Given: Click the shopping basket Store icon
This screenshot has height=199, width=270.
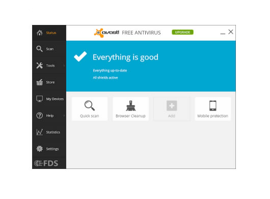Looking at the screenshot, I should [x=40, y=82].
